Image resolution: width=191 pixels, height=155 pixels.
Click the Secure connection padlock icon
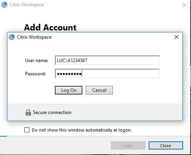(28, 112)
